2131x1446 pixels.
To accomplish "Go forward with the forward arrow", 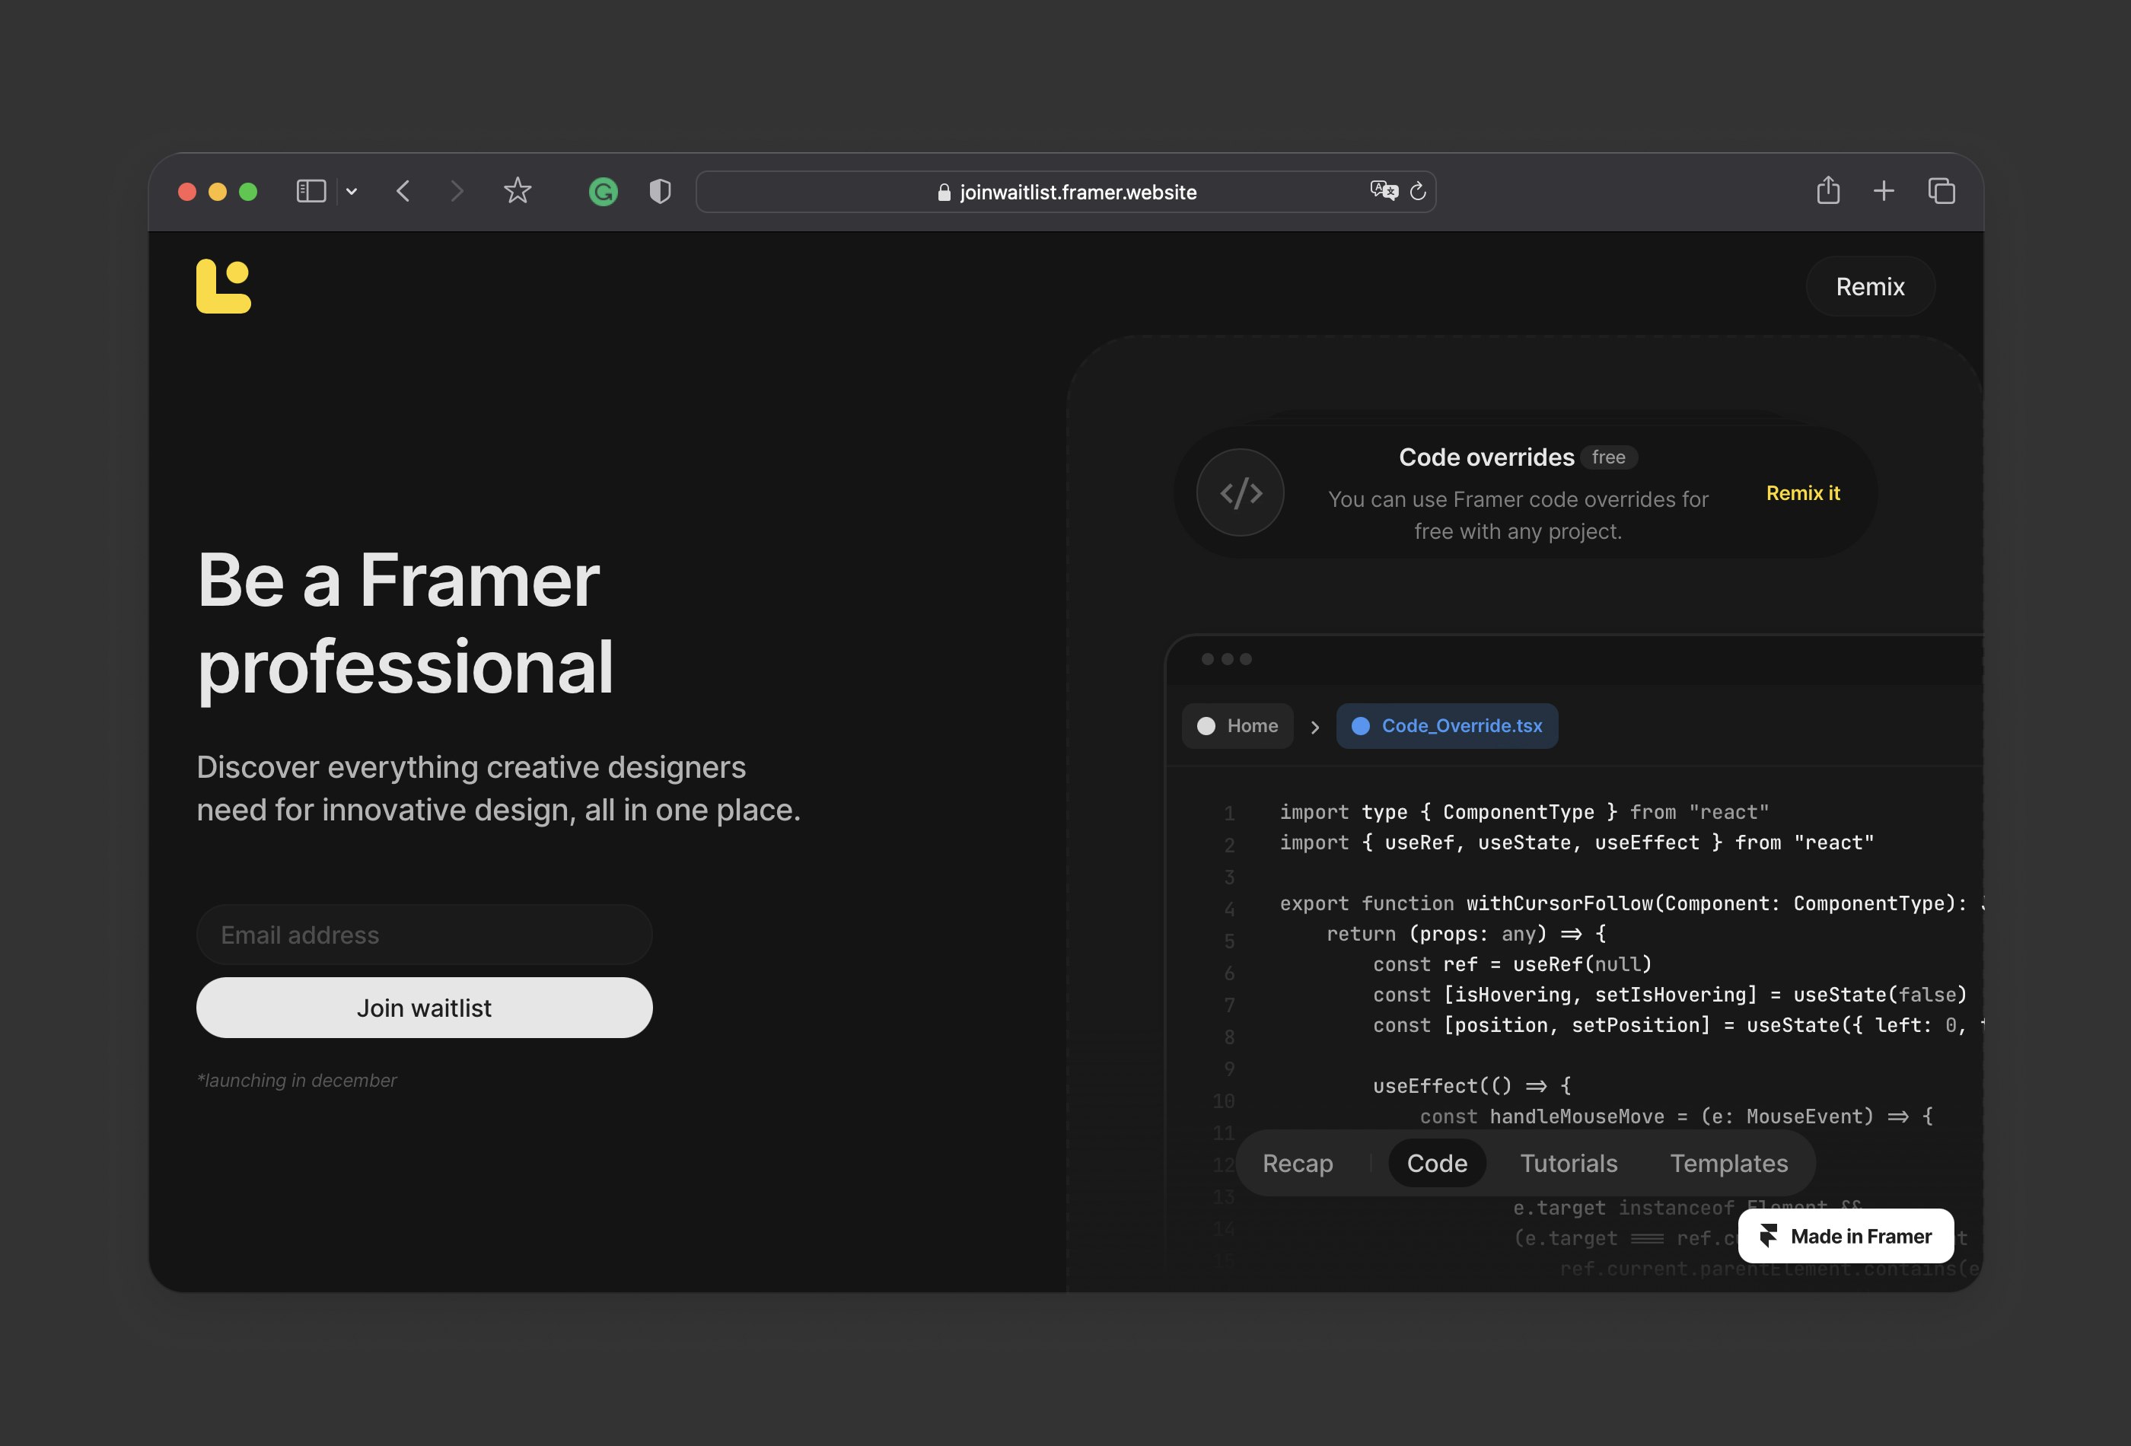I will click(457, 191).
